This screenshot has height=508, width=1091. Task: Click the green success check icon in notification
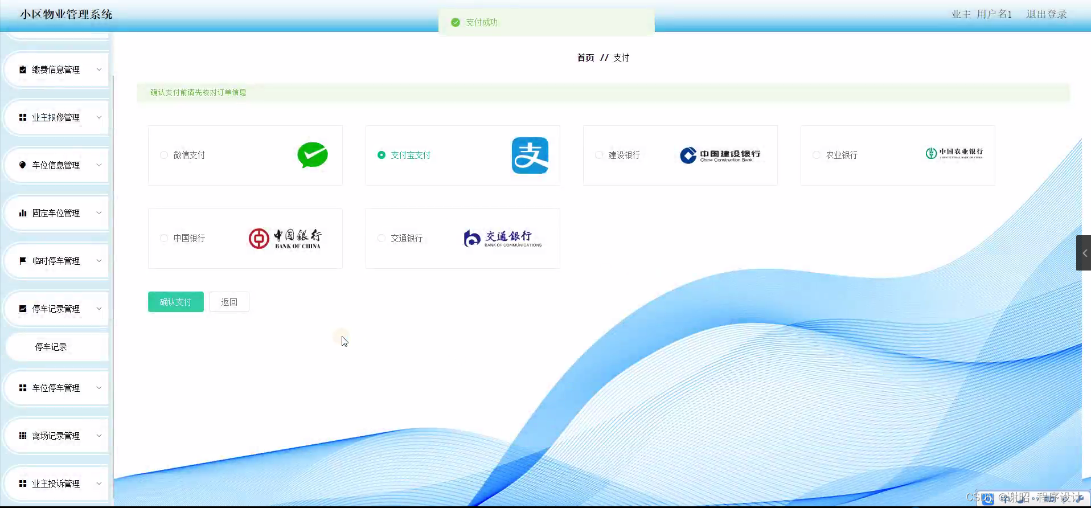point(456,22)
